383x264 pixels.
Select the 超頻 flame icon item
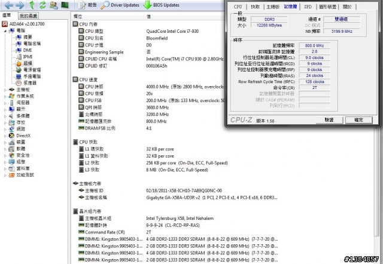point(24,63)
